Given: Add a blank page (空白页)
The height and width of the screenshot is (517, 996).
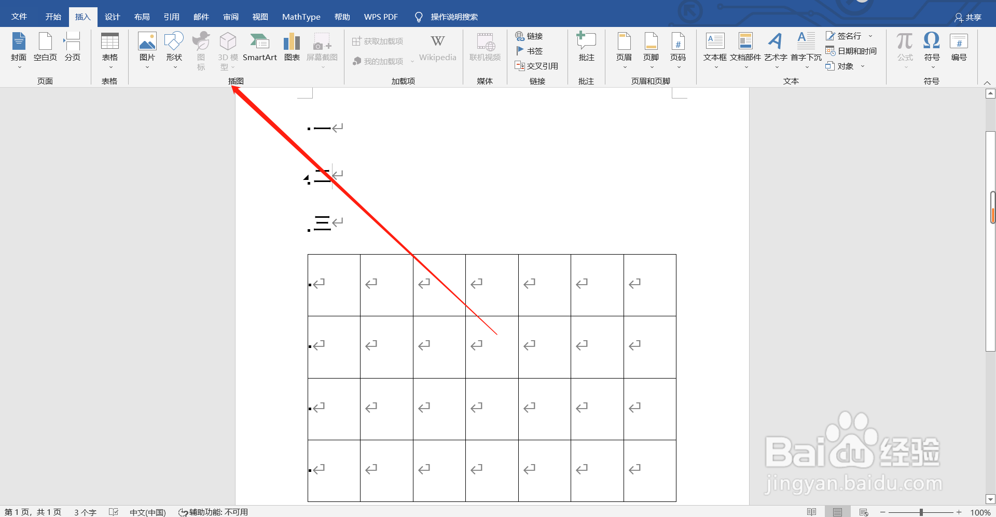Looking at the screenshot, I should (45, 47).
